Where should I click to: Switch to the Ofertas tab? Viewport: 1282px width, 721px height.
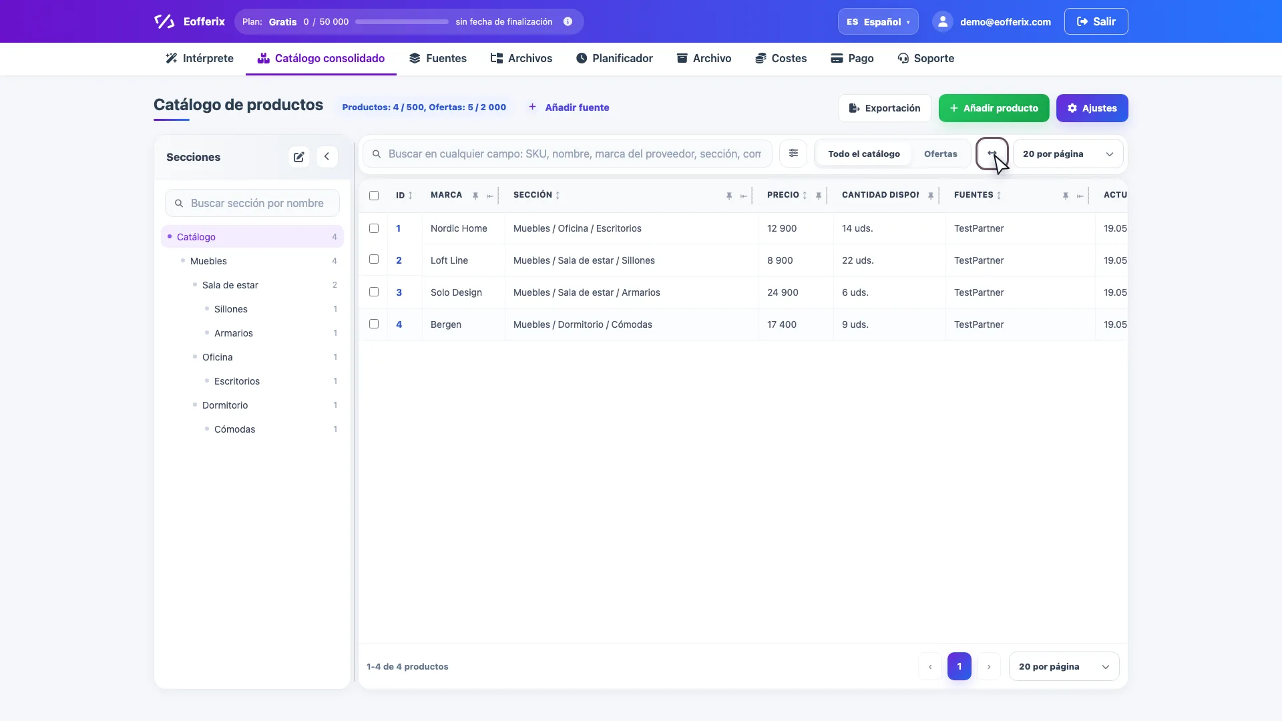940,154
